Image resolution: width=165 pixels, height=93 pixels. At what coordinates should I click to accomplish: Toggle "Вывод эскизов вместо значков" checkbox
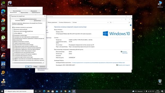[x=13, y=42]
